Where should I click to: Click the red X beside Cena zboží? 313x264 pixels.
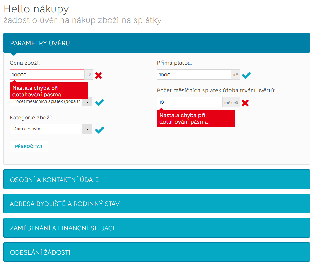point(98,75)
